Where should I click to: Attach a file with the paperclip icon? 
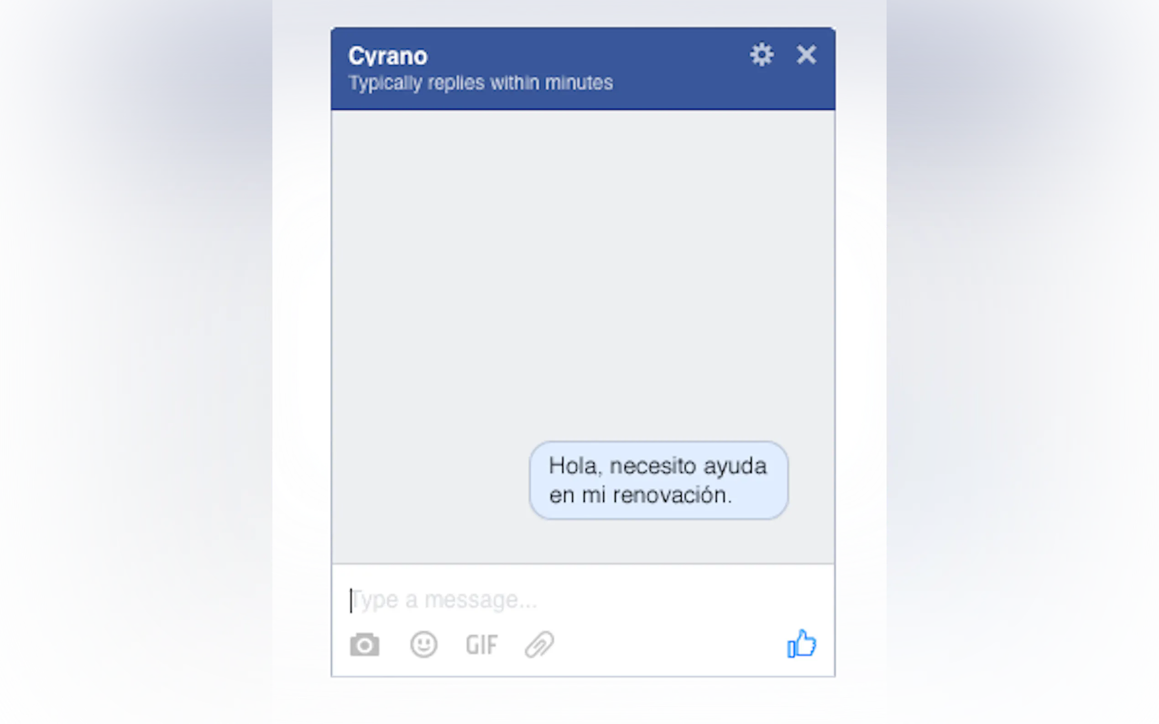(x=539, y=645)
